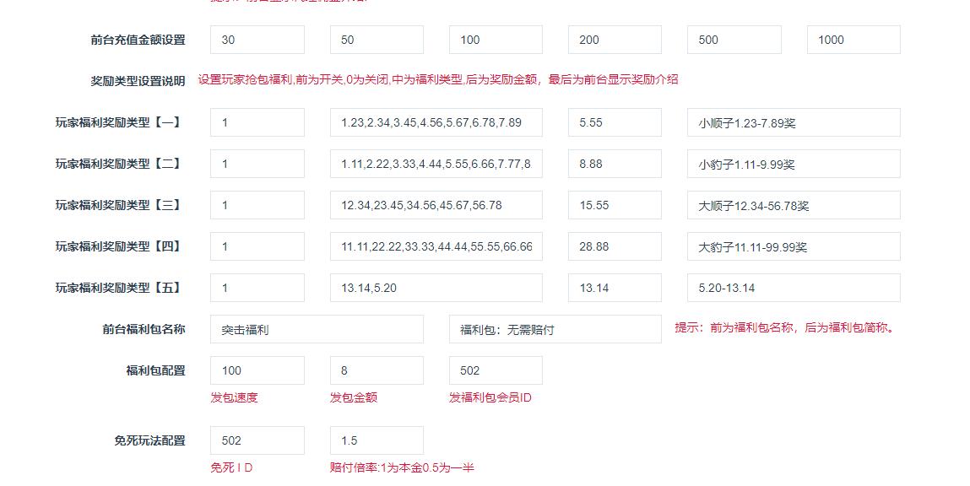Click the 玩家福利奖励类型【四】 label
The image size is (970, 486).
click(120, 246)
